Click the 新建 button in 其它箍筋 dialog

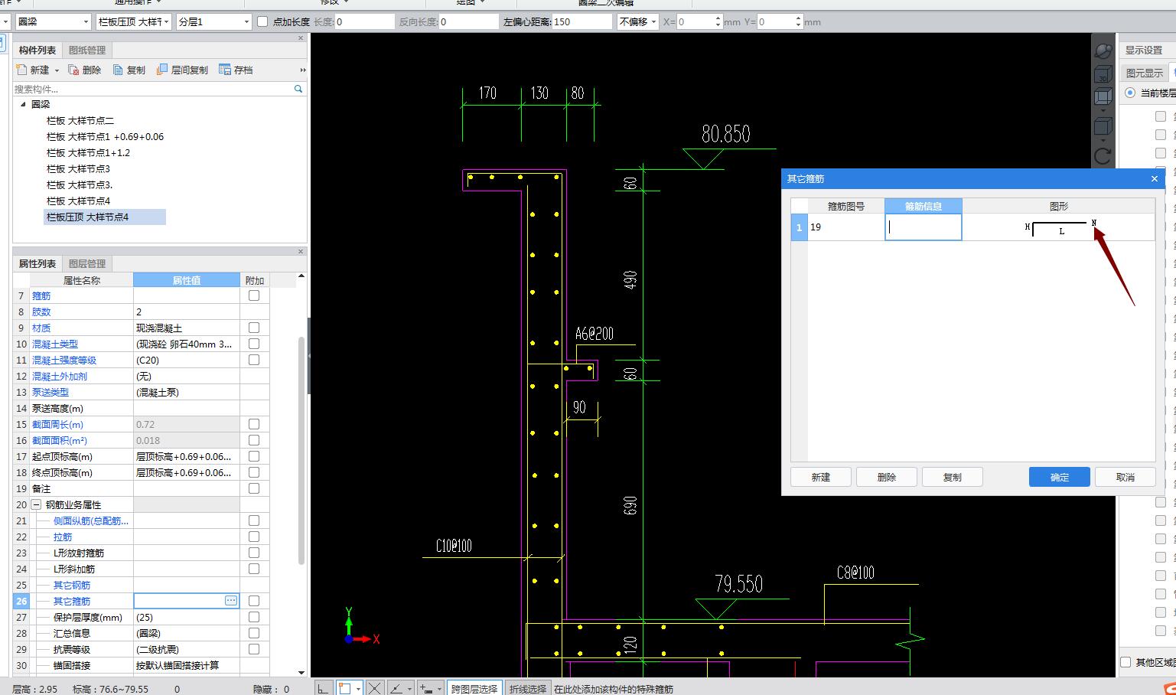click(821, 477)
